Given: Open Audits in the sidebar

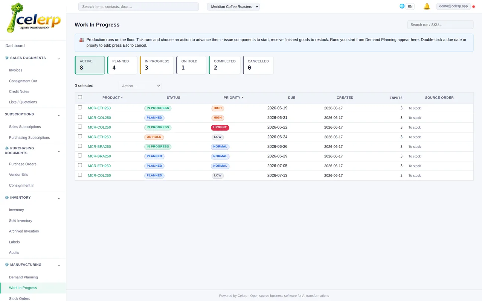Looking at the screenshot, I should (14, 252).
